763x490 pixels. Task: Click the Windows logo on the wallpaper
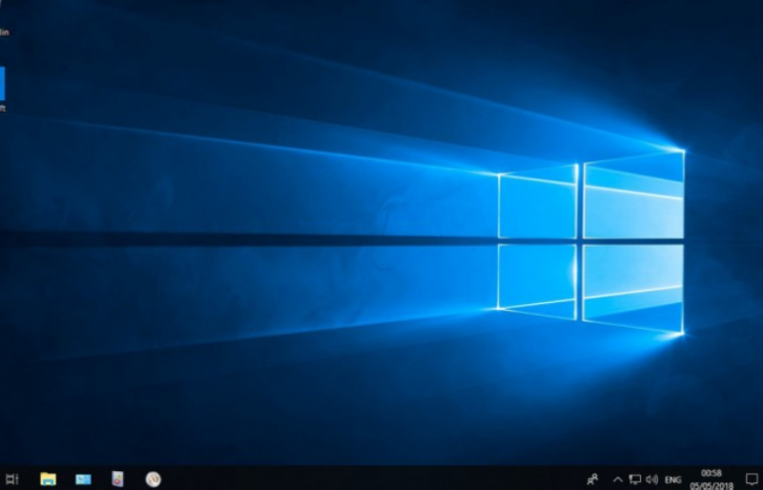pos(589,243)
